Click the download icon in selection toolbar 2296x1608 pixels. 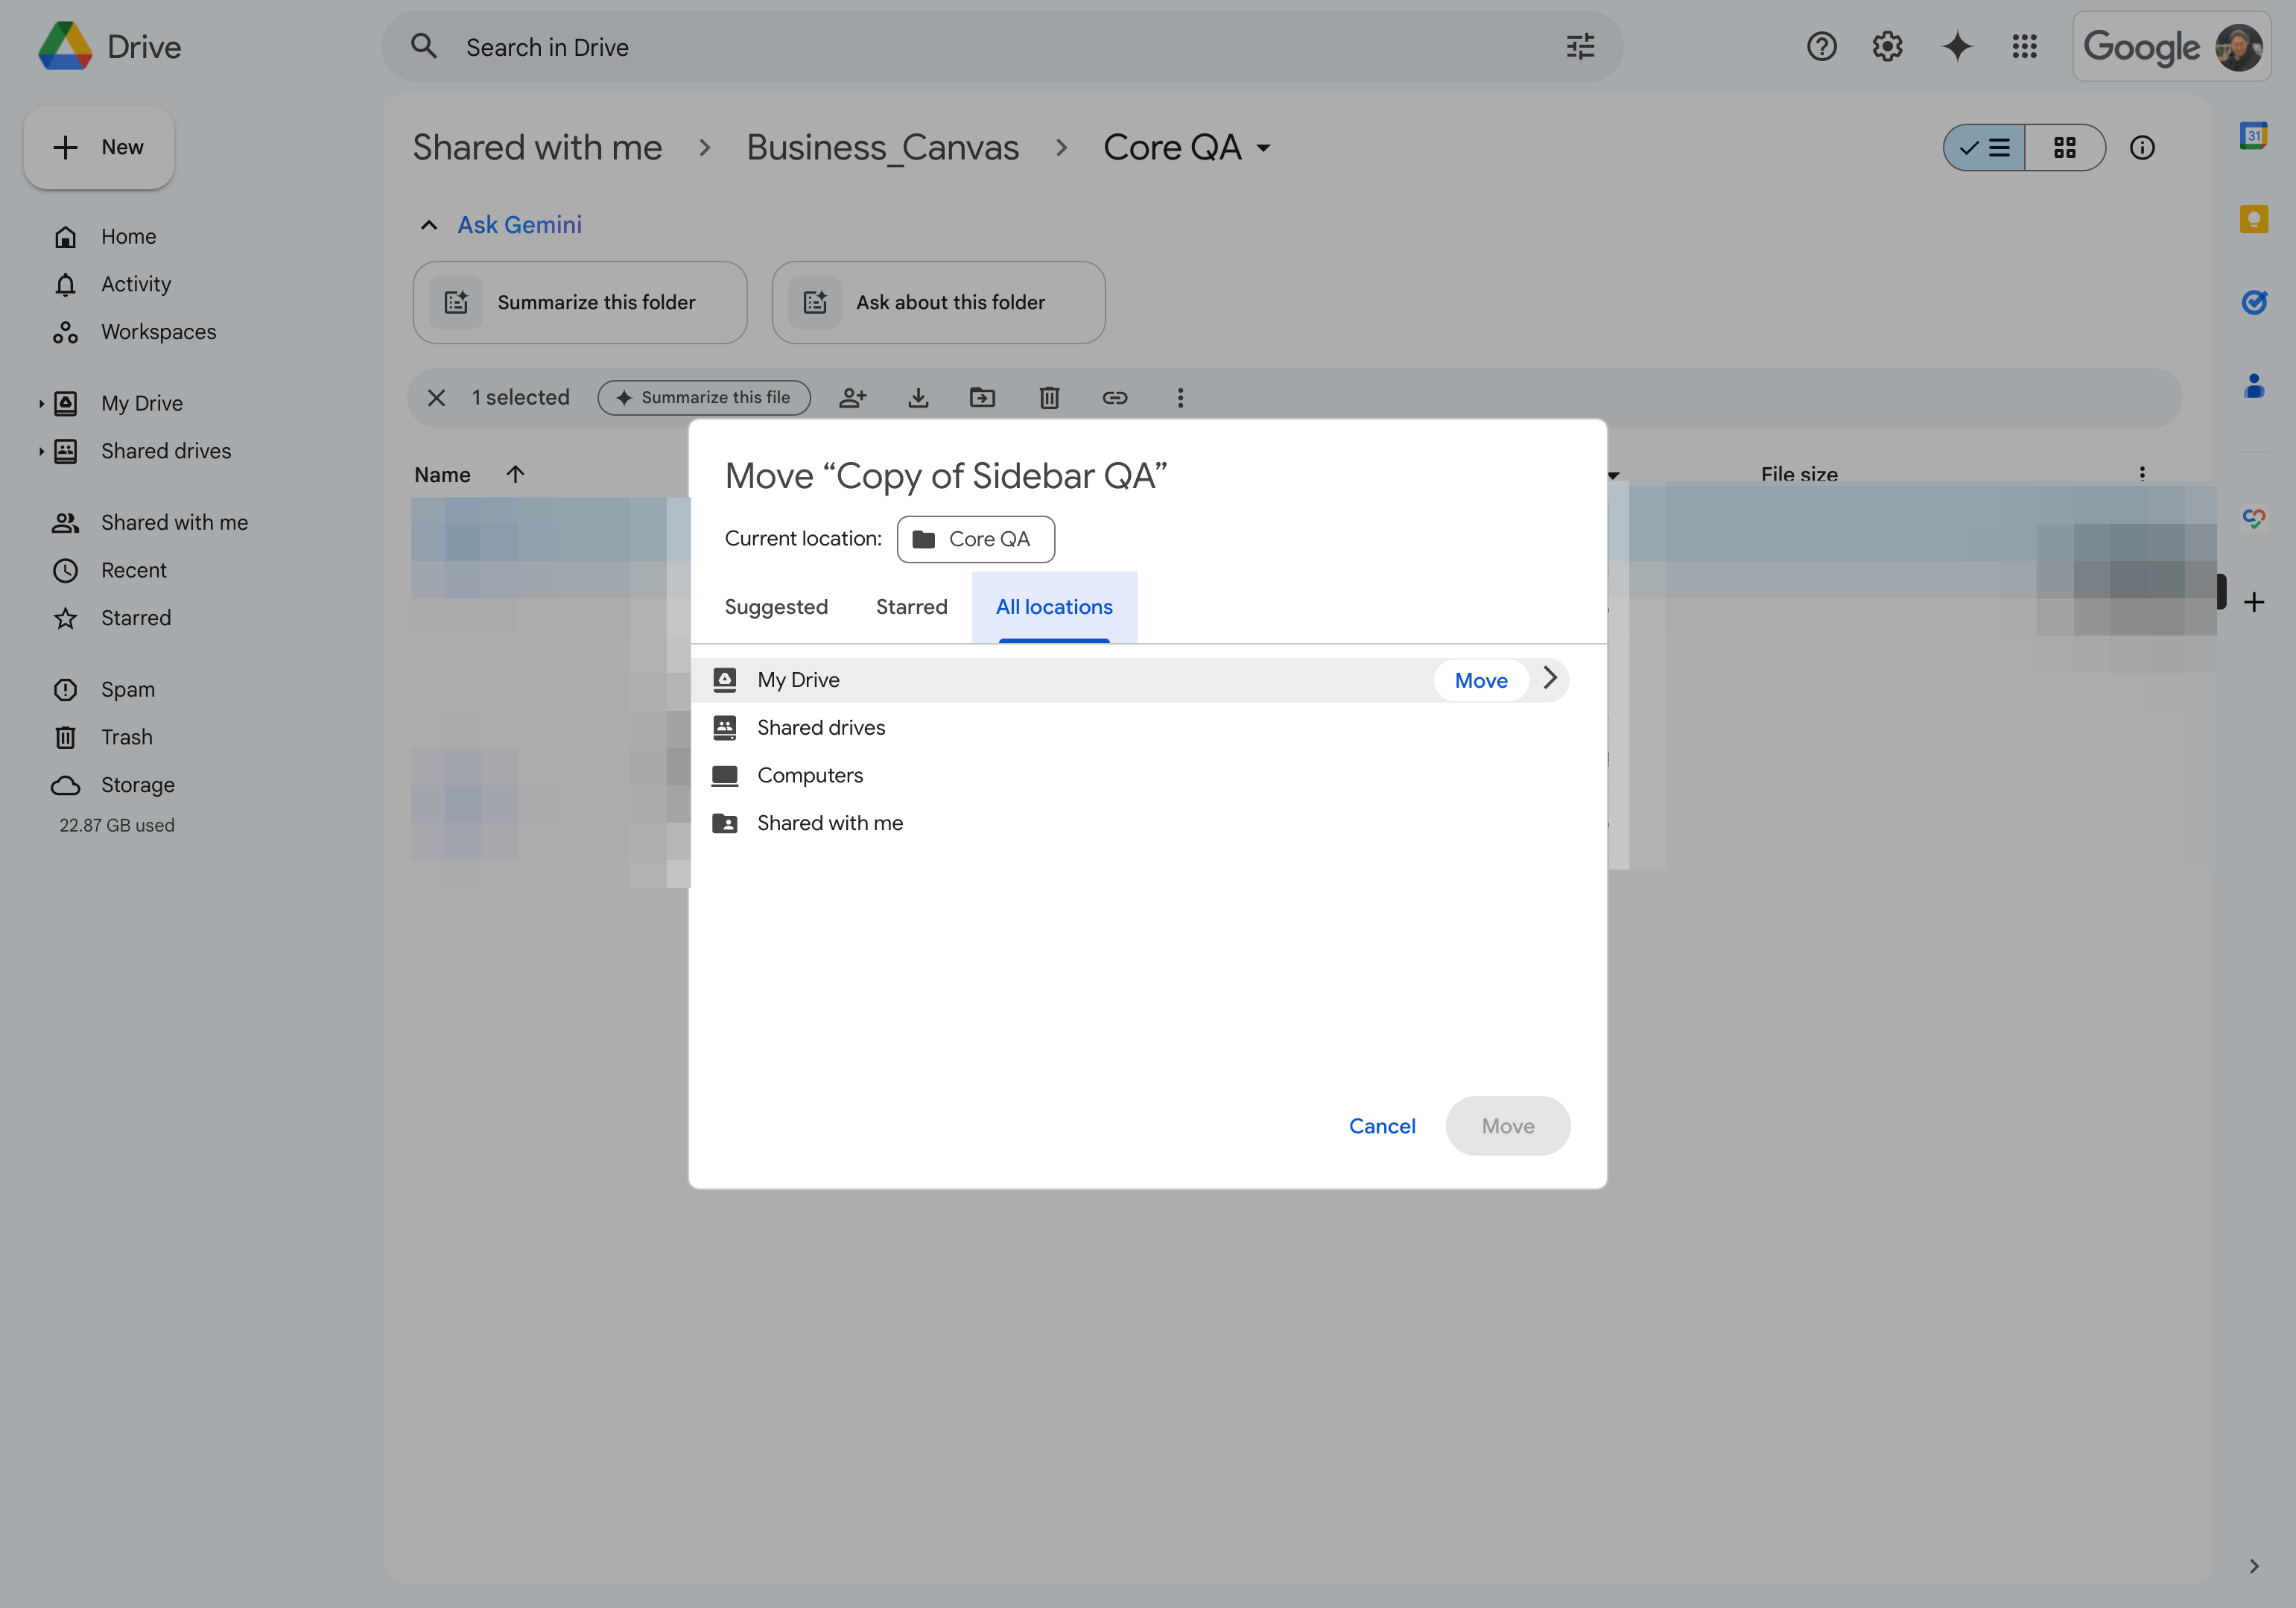click(918, 398)
